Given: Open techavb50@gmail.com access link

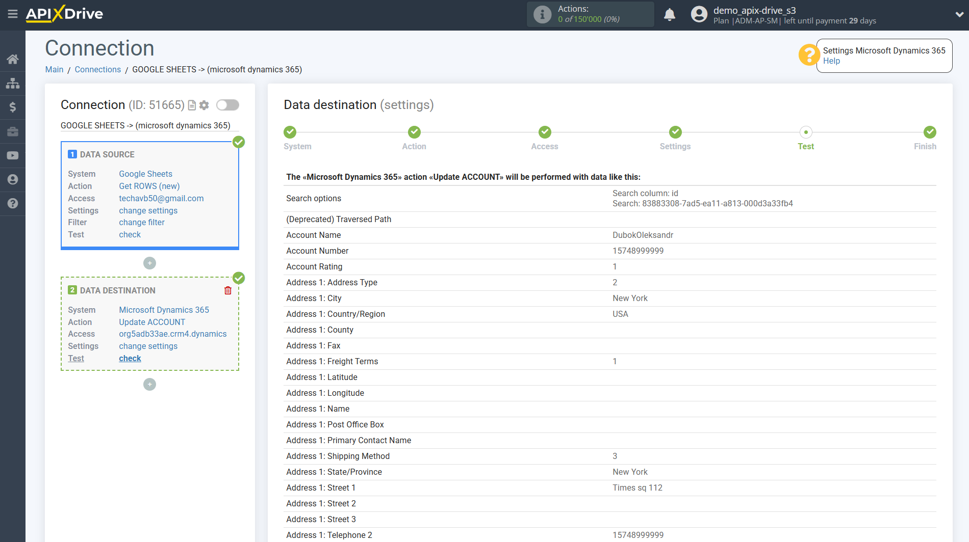Looking at the screenshot, I should click(x=161, y=198).
